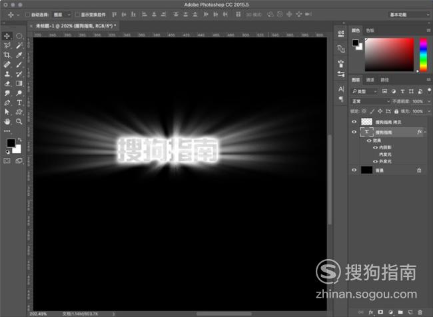This screenshot has height=317, width=433.
Task: Select the Eraser tool
Action: (7, 83)
